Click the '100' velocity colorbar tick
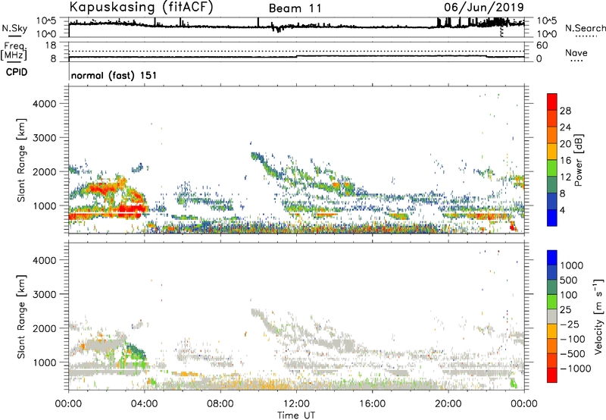 (569, 295)
